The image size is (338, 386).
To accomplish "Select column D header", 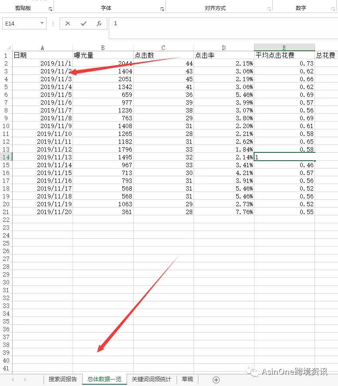I will [224, 47].
